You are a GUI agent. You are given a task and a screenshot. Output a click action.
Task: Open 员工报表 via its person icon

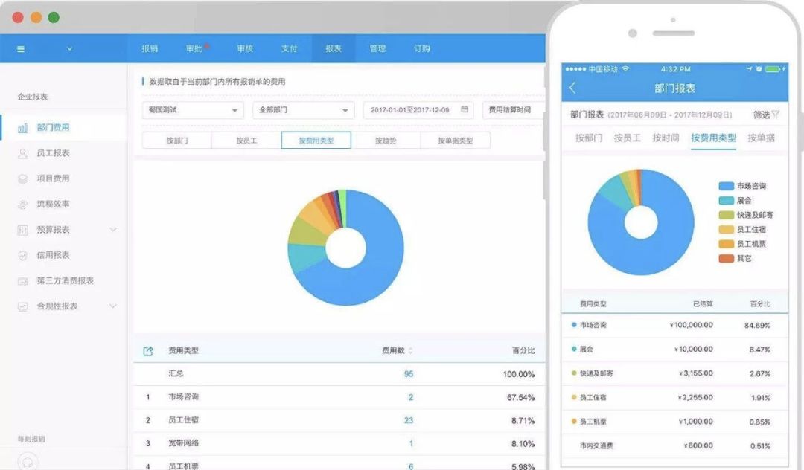click(x=22, y=153)
